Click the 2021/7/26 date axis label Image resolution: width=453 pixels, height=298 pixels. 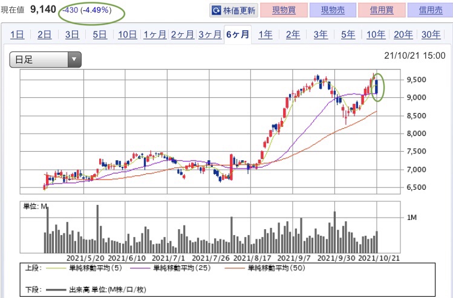coord(211,258)
